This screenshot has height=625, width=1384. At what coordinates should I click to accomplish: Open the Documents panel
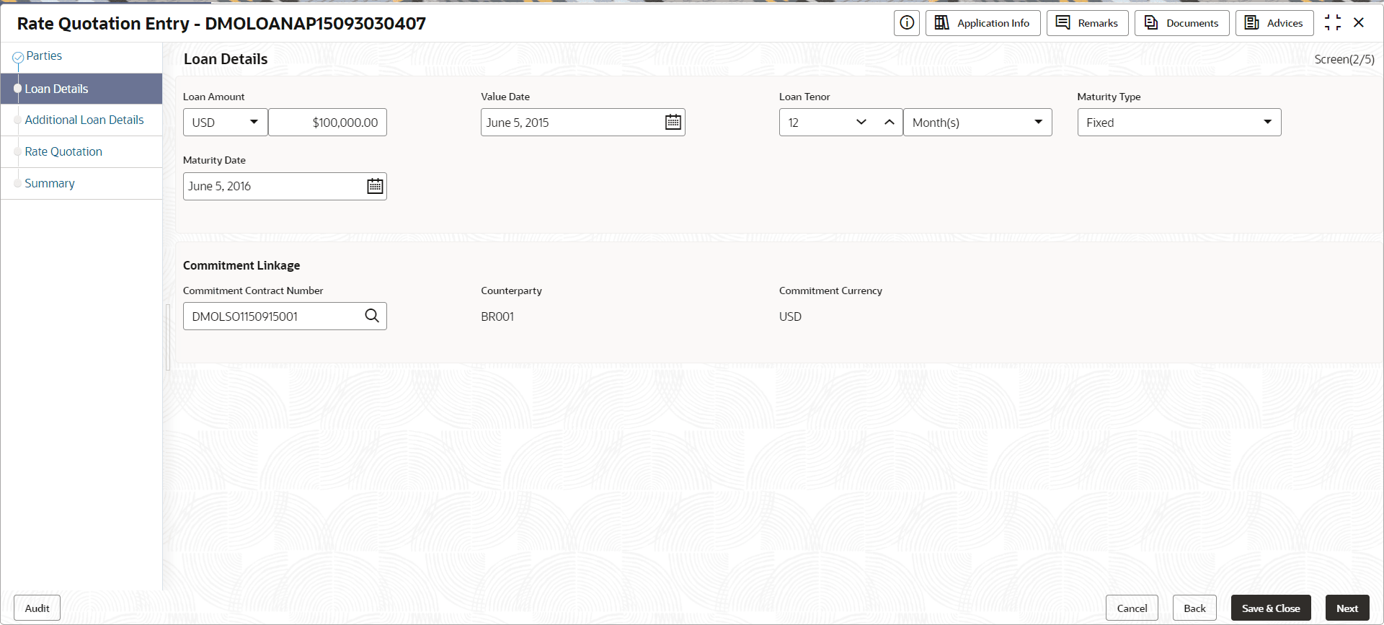[1181, 23]
